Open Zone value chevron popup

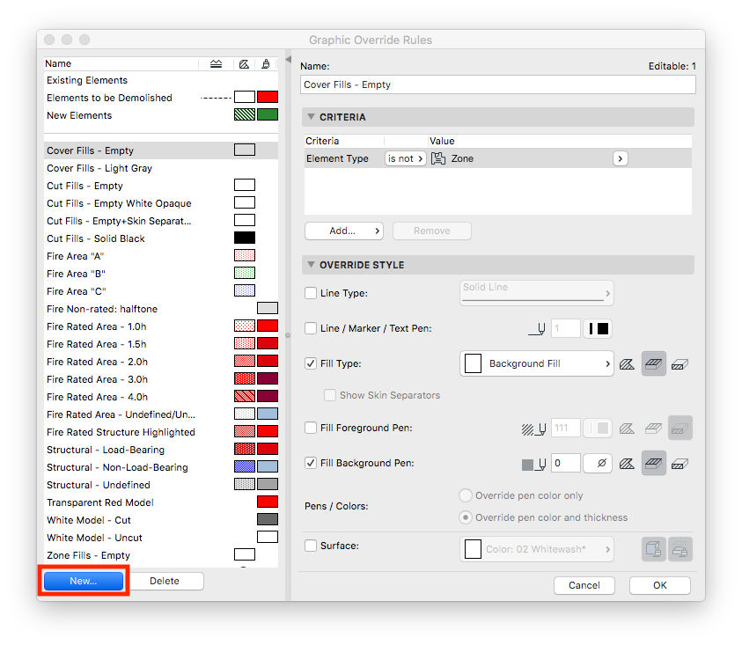coord(620,158)
